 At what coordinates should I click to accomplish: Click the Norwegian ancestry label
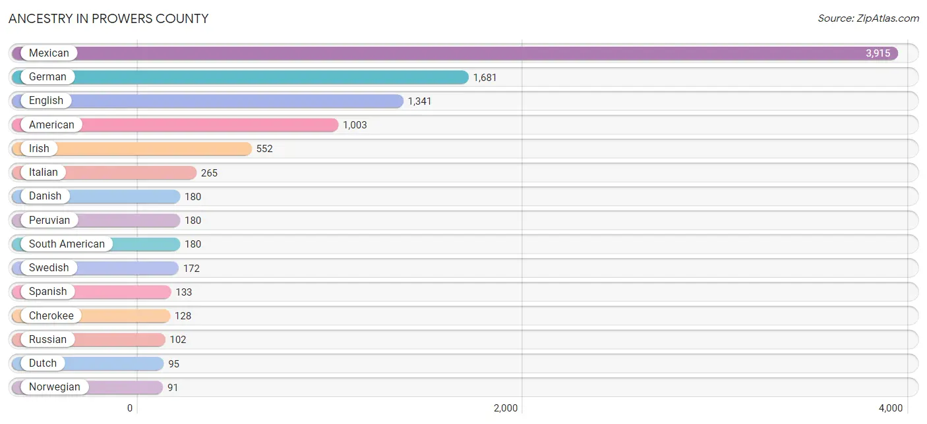[55, 387]
